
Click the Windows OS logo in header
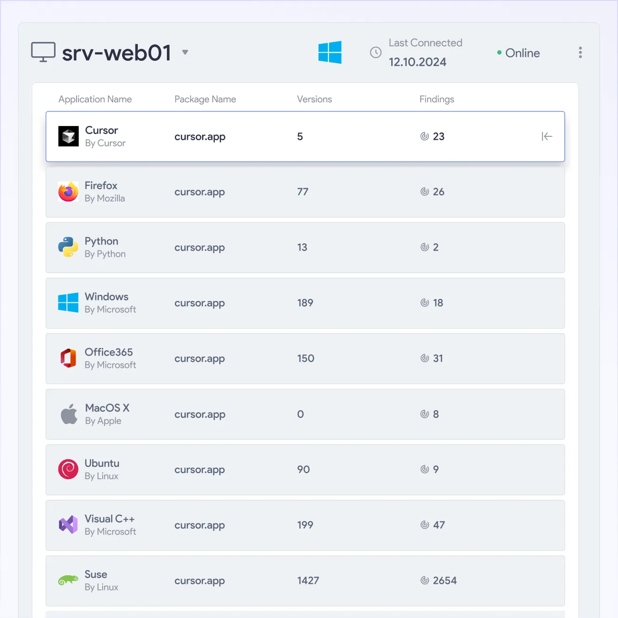pyautogui.click(x=330, y=52)
